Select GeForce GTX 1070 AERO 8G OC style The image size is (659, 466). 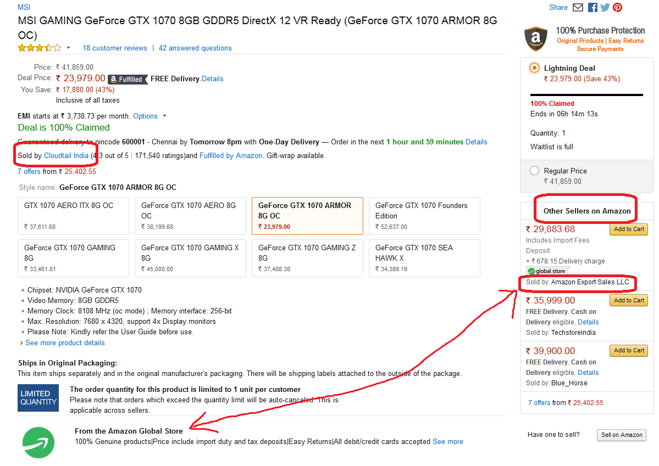190,216
